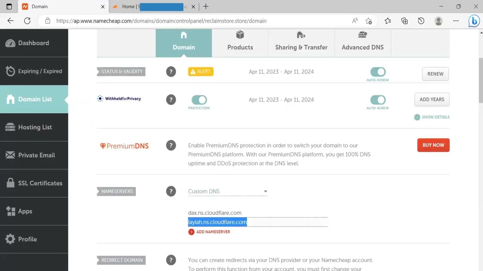The height and width of the screenshot is (271, 483).
Task: Close the Domain browser tab
Action: click(103, 7)
